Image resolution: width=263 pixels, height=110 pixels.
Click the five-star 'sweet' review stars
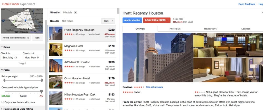(x=128, y=92)
